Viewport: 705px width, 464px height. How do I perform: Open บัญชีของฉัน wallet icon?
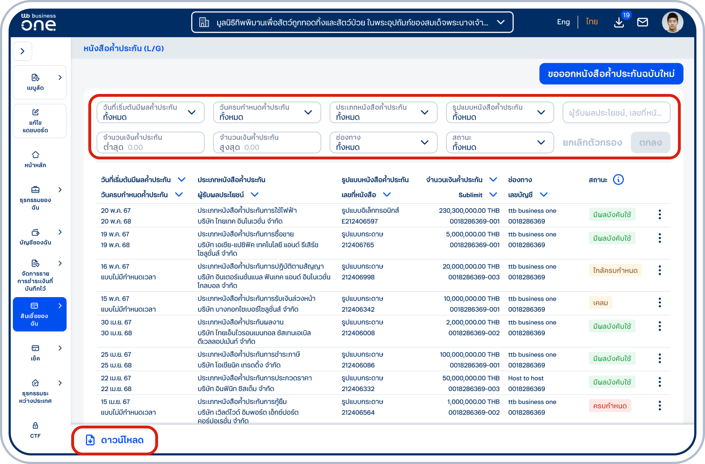(35, 232)
